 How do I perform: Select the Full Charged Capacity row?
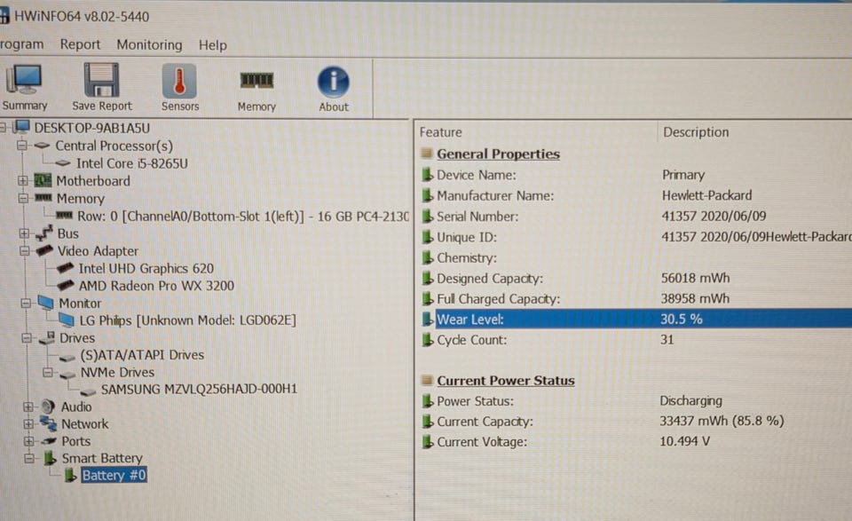tap(636, 298)
